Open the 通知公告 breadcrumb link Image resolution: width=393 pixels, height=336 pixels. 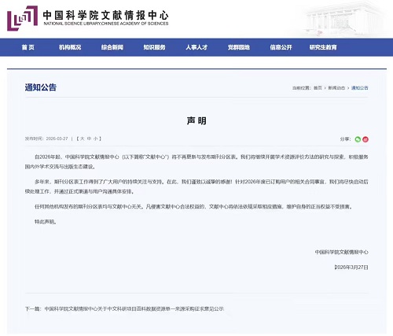coord(360,88)
